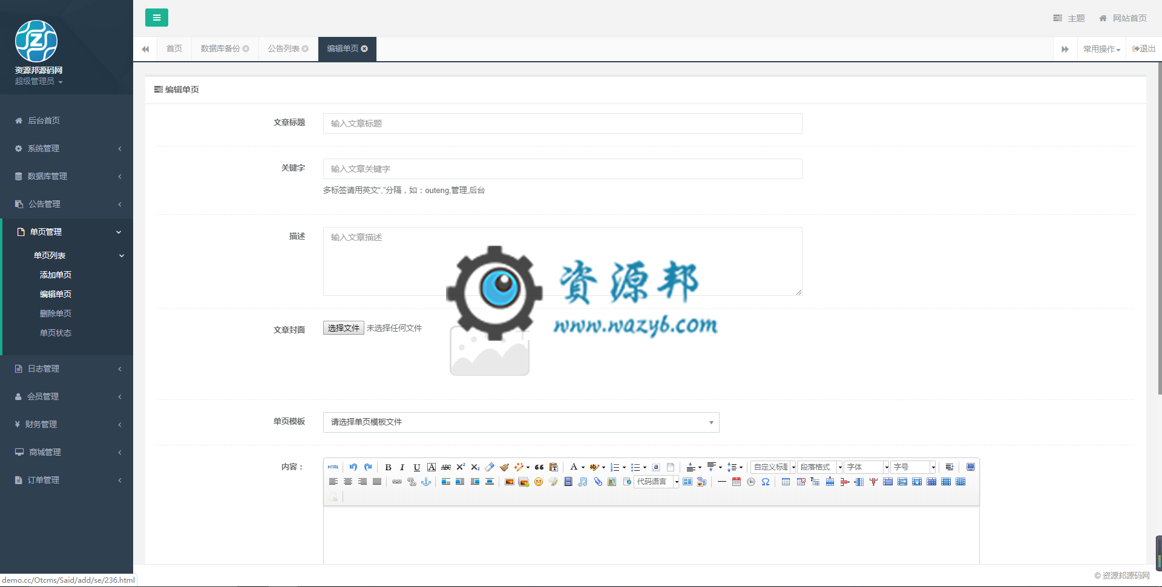Toggle underline formatting
The image size is (1162, 587).
(417, 467)
